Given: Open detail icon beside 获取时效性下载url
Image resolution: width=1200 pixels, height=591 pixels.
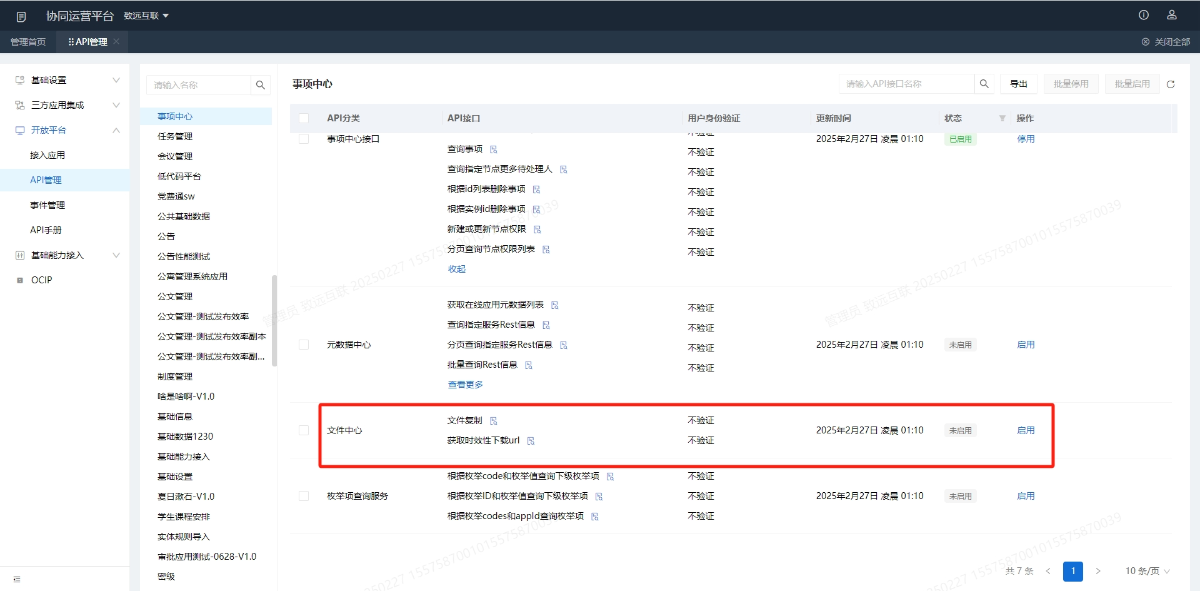Looking at the screenshot, I should [531, 441].
